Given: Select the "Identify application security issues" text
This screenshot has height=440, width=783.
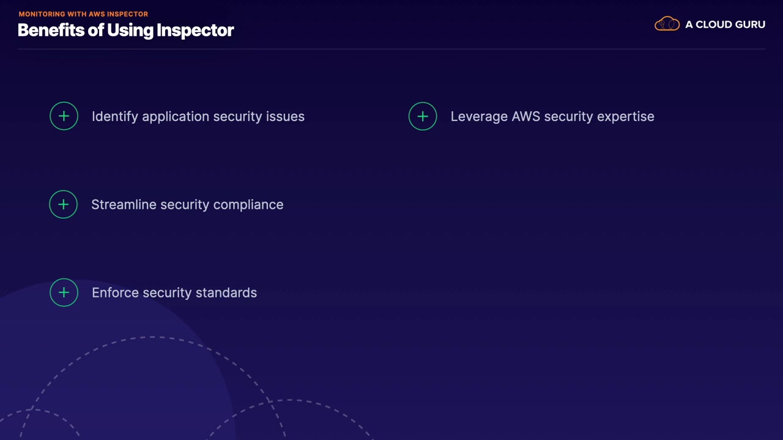Looking at the screenshot, I should pos(198,116).
